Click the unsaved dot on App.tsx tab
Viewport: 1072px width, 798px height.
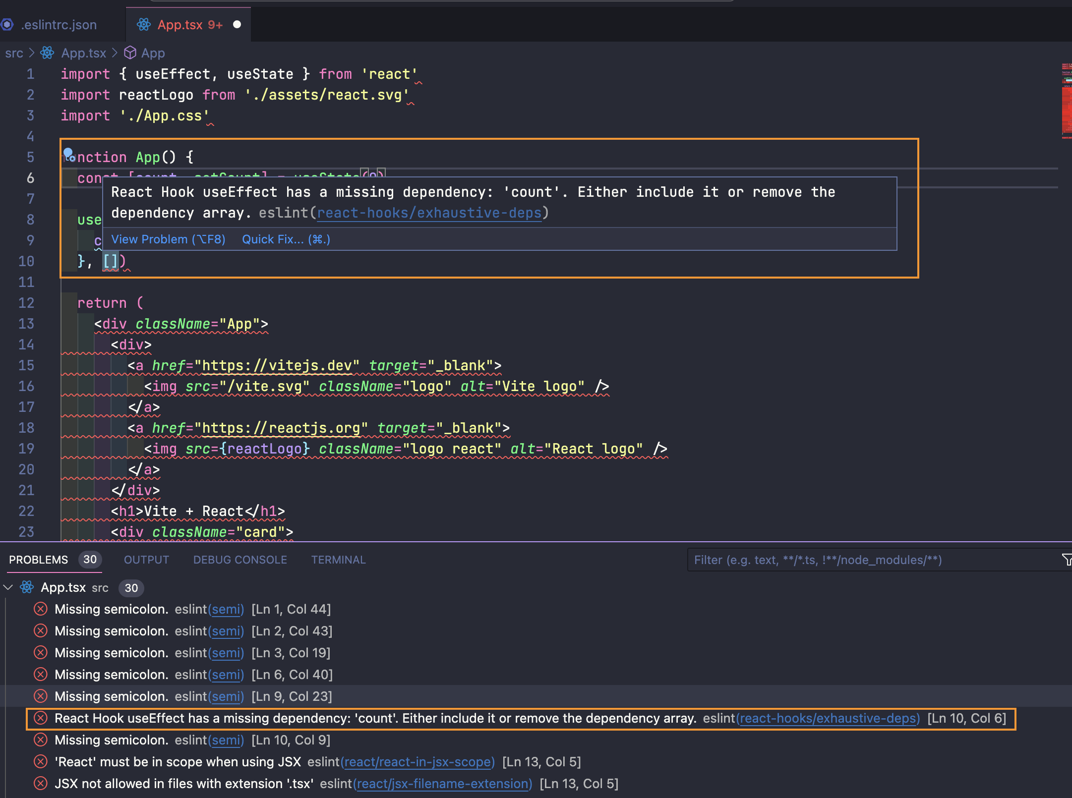click(x=237, y=25)
